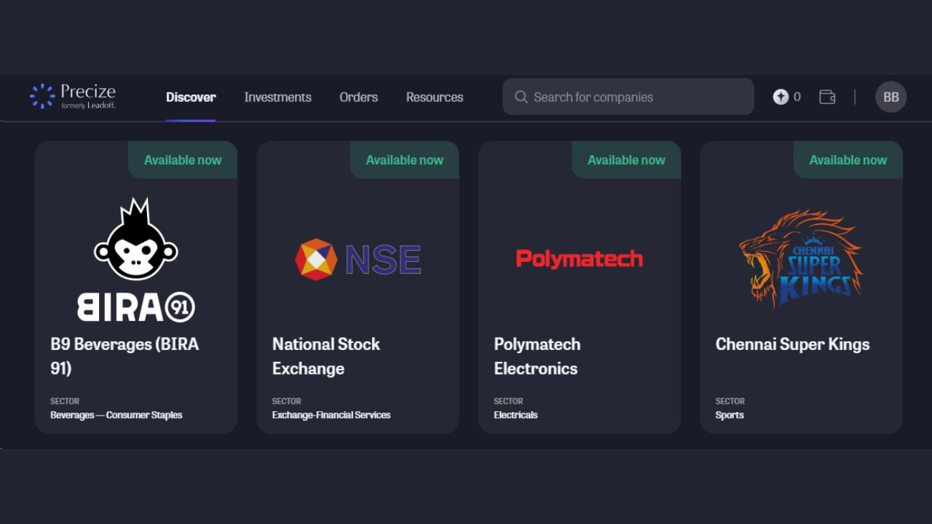Open the BB profile avatar
Screen dimensions: 932x524
[x=890, y=97]
